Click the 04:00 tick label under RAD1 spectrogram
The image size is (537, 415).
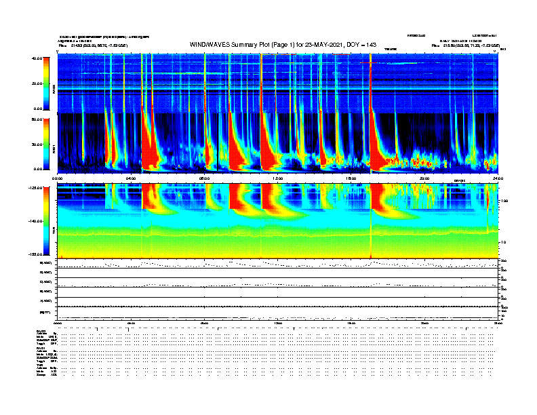click(x=131, y=178)
